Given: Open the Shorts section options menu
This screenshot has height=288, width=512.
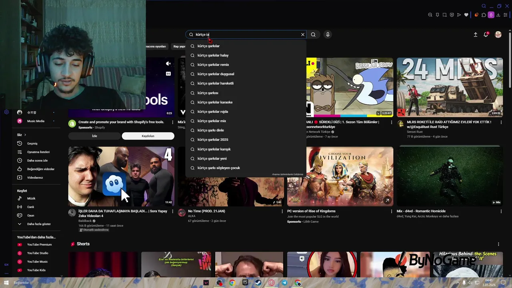Looking at the screenshot, I should coord(498,244).
